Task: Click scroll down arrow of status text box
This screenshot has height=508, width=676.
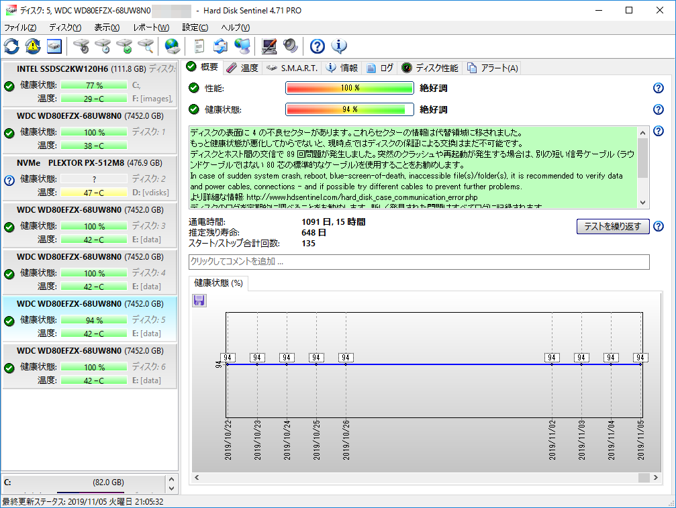Action: (x=643, y=203)
